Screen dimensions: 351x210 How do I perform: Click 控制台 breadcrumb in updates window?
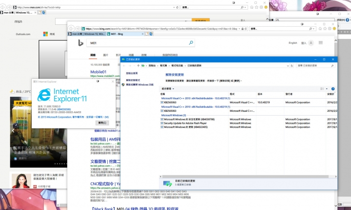[x=152, y=66]
